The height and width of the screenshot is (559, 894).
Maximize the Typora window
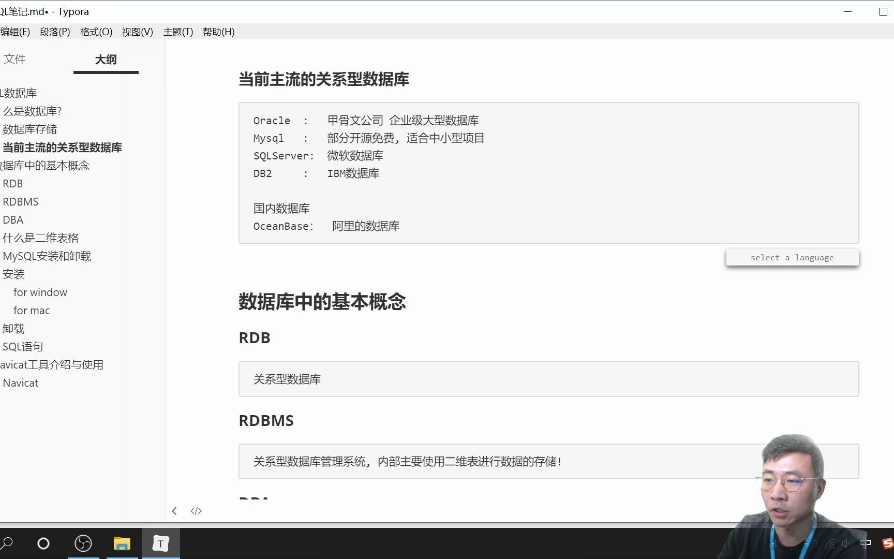click(x=883, y=11)
